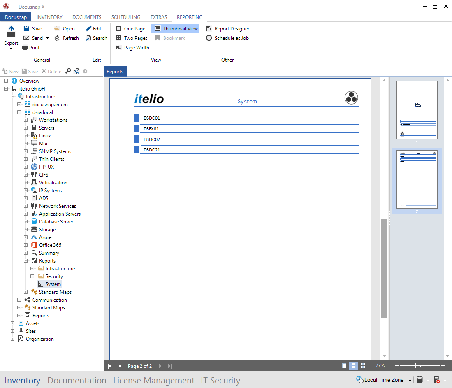Click the find-in-tree icon beside the magnifier
The image size is (452, 388).
tap(76, 71)
